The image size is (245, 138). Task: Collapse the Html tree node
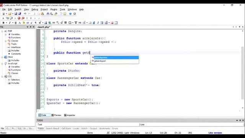click(x=2, y=57)
